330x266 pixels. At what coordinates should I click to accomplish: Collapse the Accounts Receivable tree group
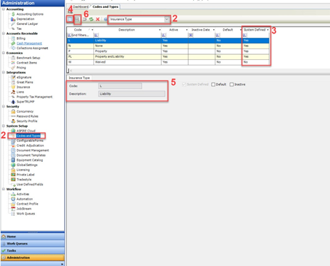click(x=4, y=34)
